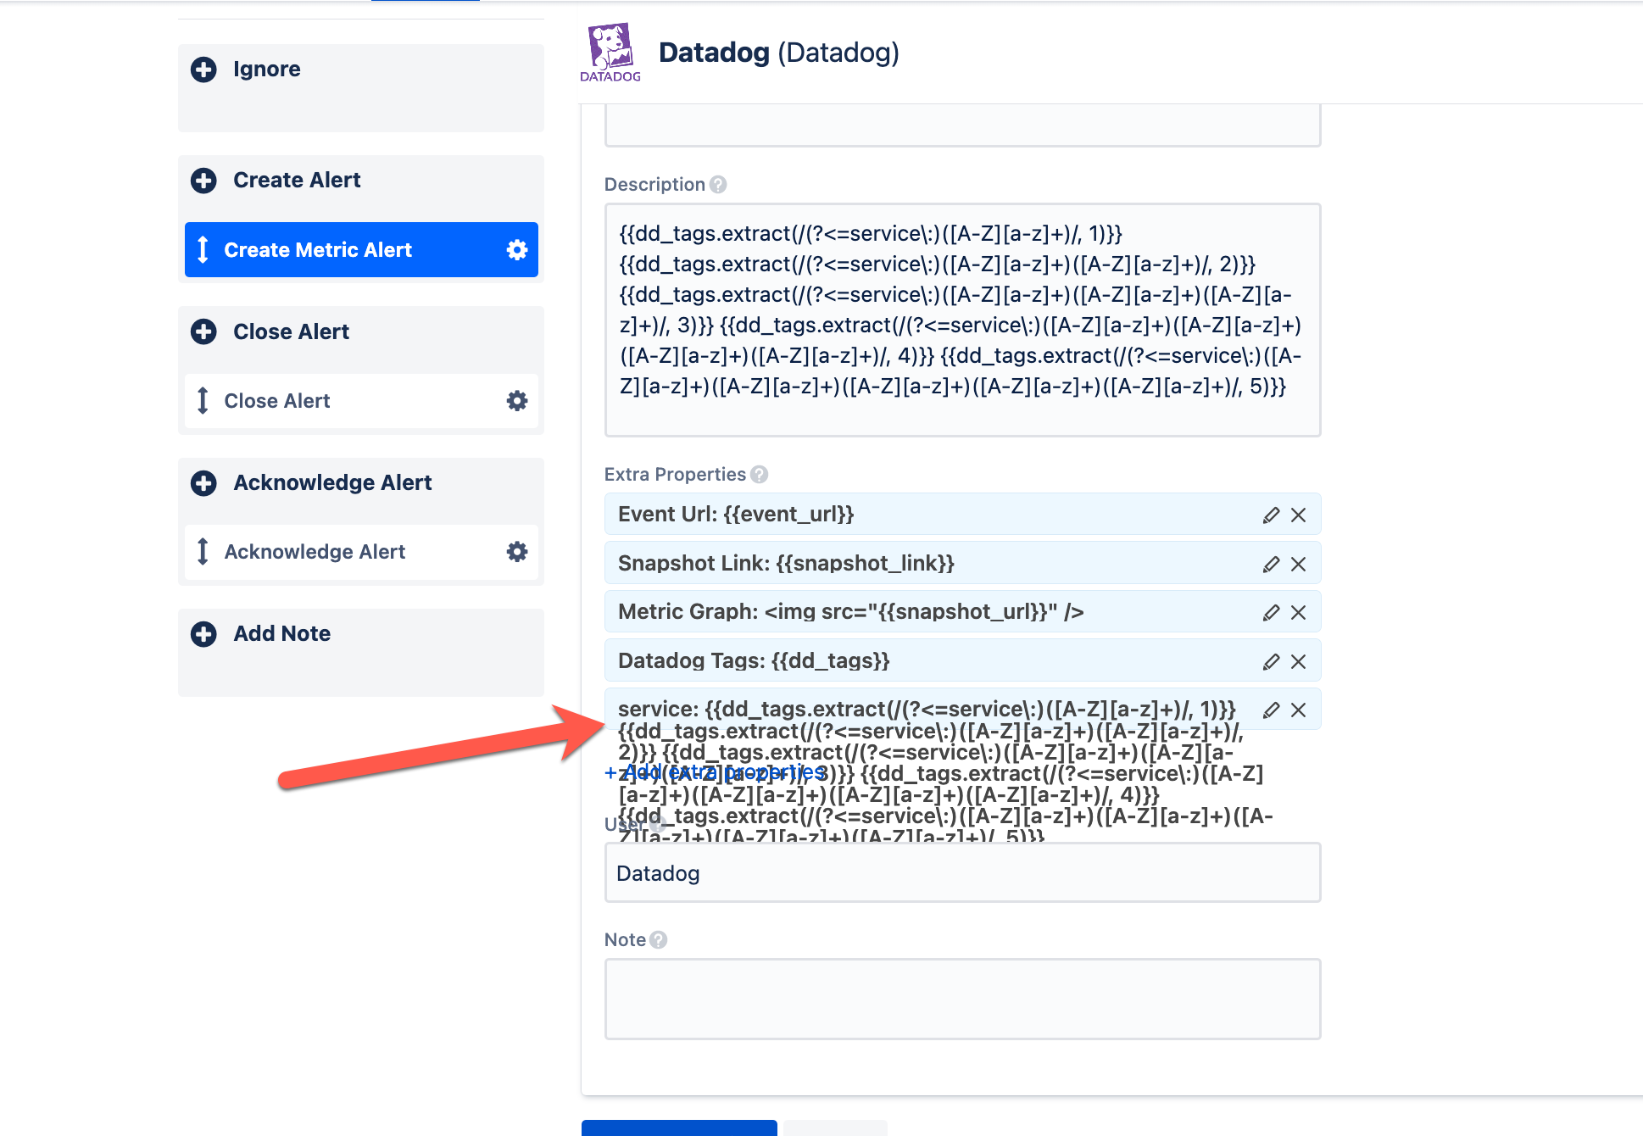The image size is (1643, 1136).
Task: Open settings gear for Create Metric Alert
Action: [516, 249]
